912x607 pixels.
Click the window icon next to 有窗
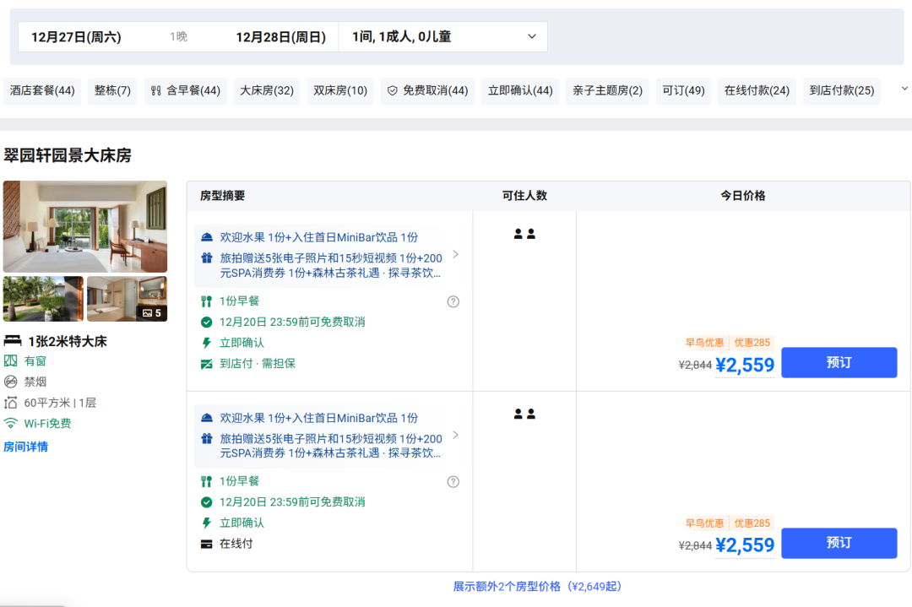tap(10, 361)
